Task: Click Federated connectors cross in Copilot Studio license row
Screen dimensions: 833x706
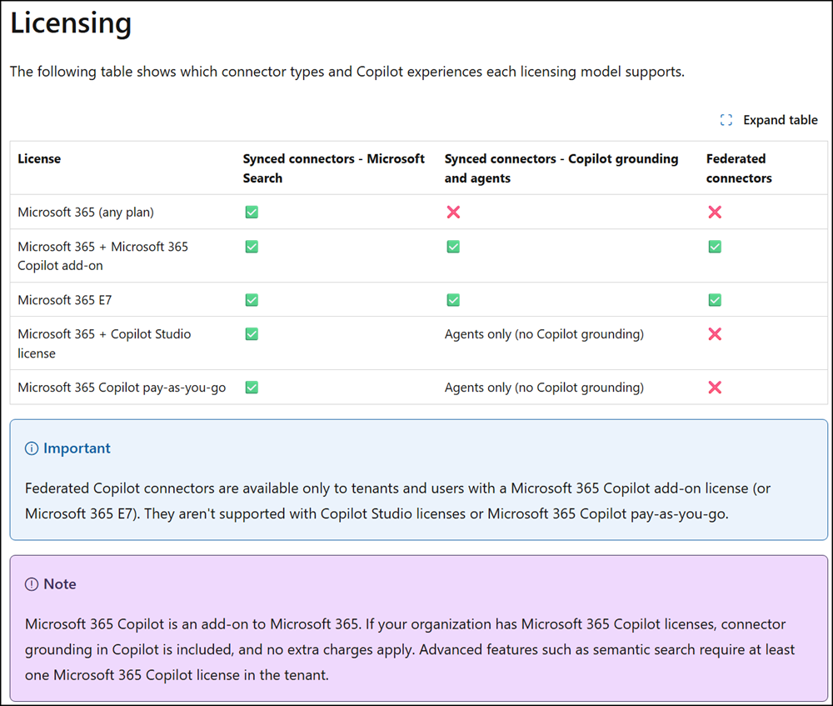Action: [x=715, y=334]
